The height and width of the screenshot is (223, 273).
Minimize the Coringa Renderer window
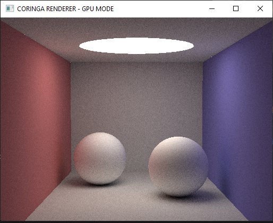click(x=212, y=8)
